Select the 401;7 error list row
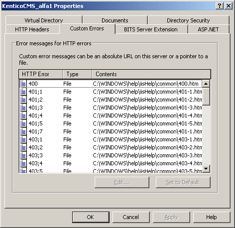 [x=111, y=131]
